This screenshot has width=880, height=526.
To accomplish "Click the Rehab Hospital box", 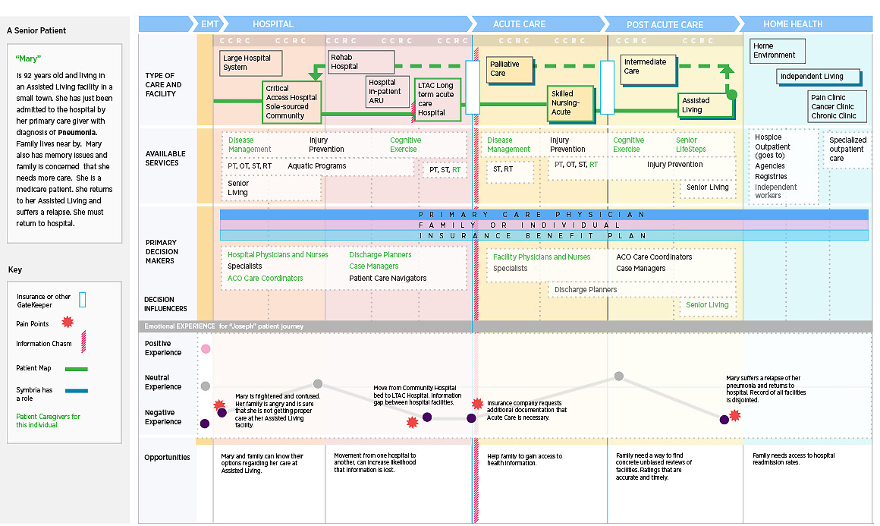I will 360,61.
